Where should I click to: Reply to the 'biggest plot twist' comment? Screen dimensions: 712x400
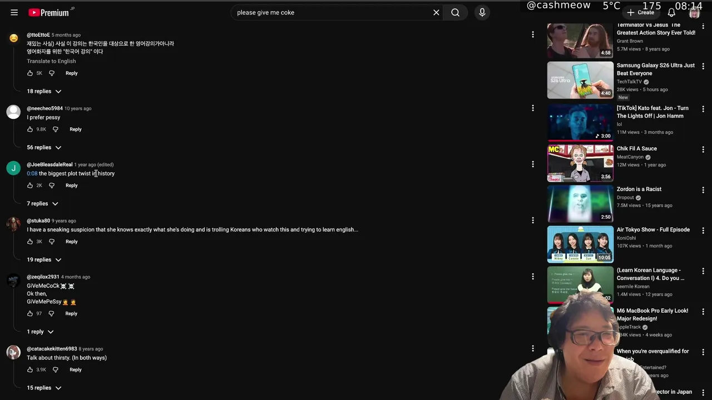pyautogui.click(x=71, y=186)
